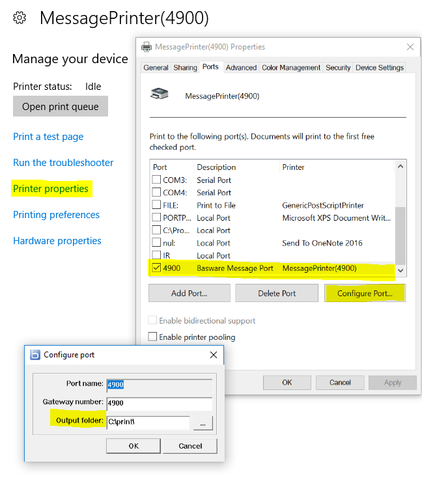The width and height of the screenshot is (422, 500).
Task: Enable printer pooling checkbox
Action: coord(152,337)
